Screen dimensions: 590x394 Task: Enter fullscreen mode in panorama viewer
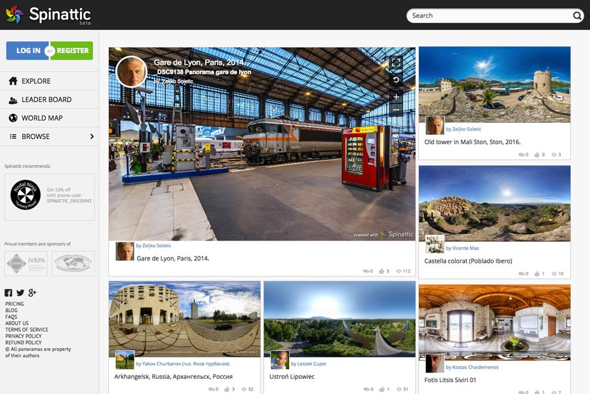point(395,63)
